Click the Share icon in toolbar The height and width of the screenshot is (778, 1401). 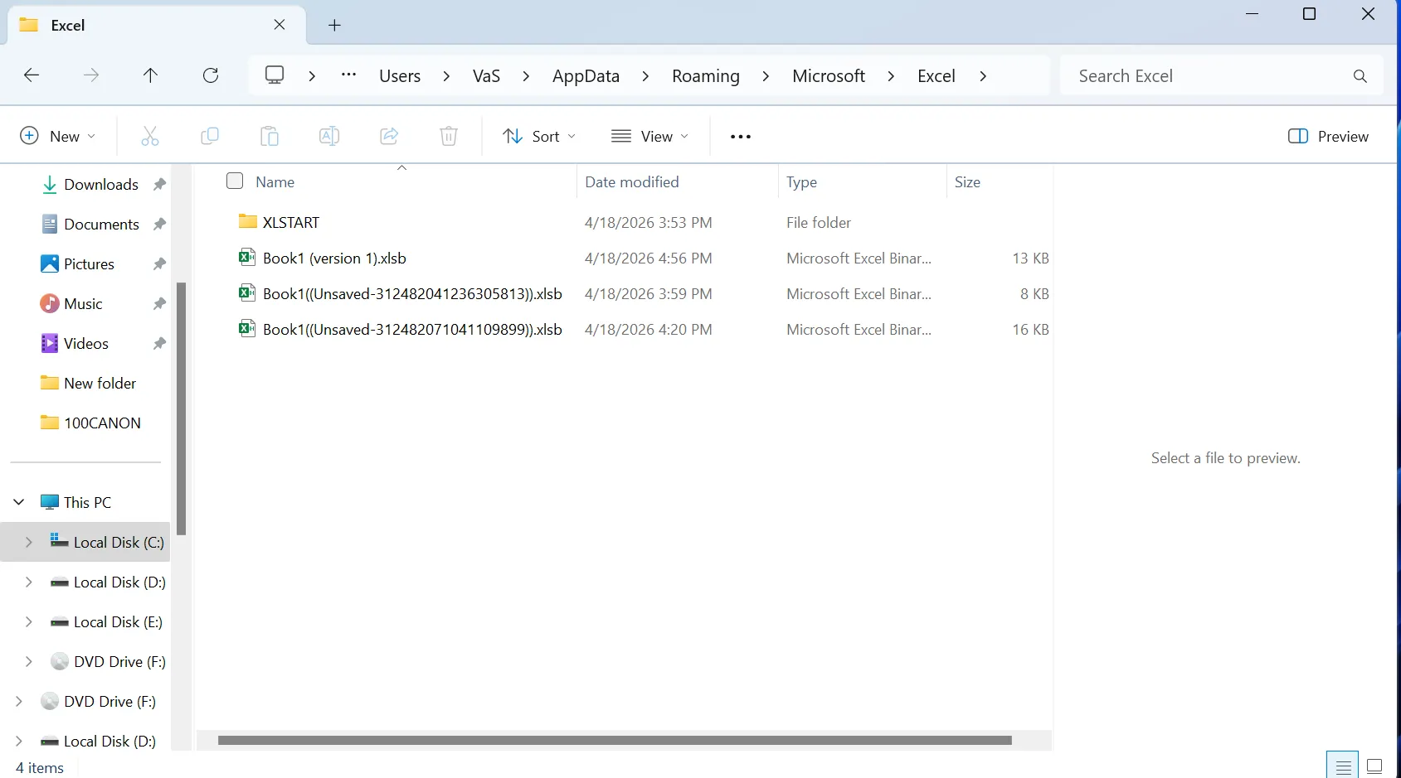389,136
